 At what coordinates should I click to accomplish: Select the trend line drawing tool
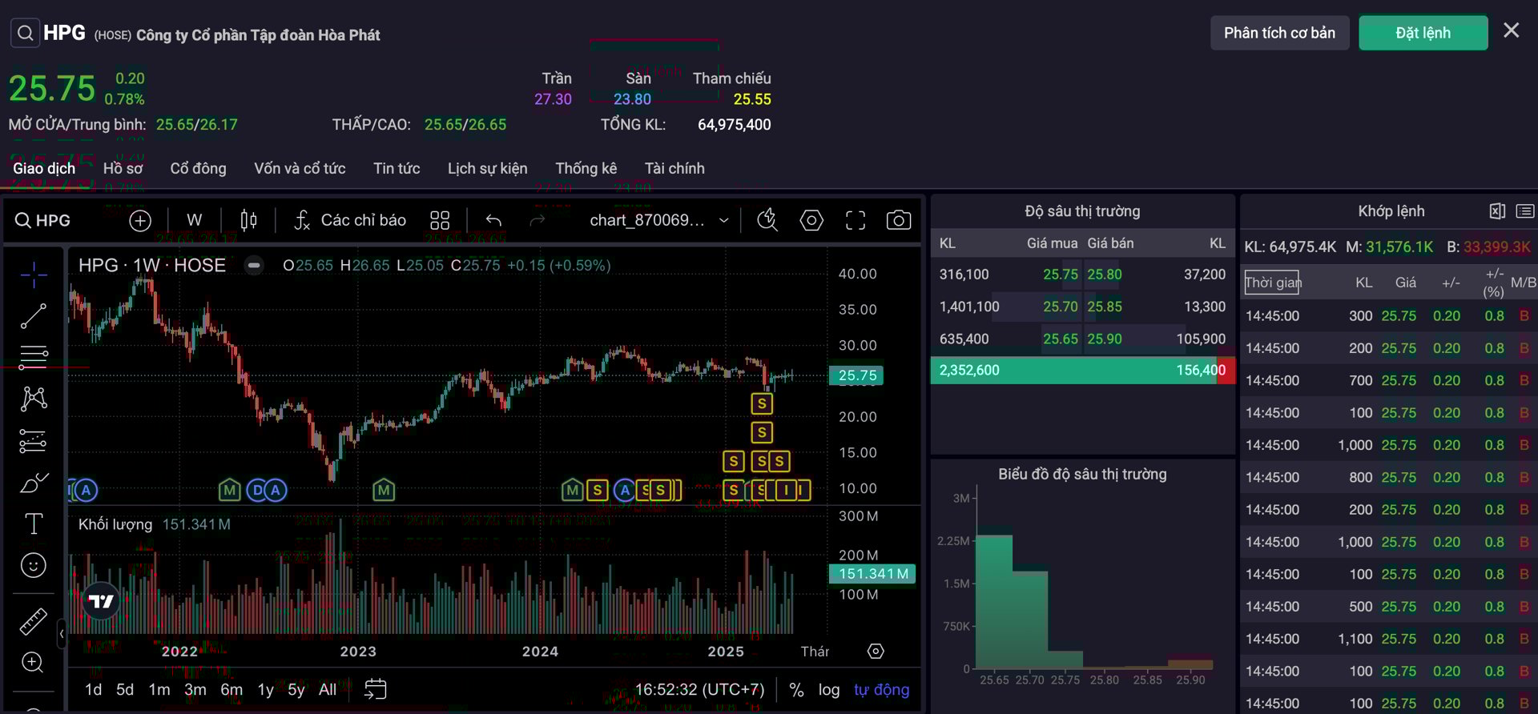(x=34, y=316)
